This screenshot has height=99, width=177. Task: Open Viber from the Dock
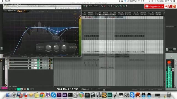(x=48, y=95)
